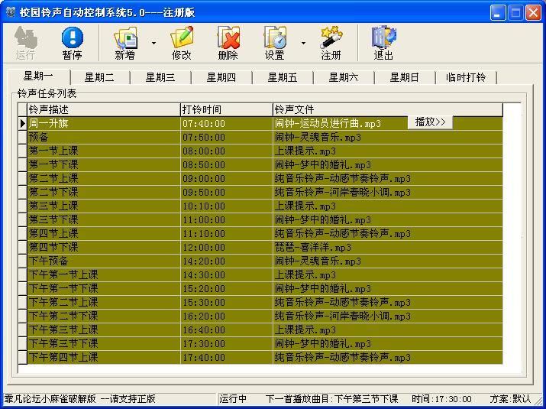The height and width of the screenshot is (409, 546).
Task: Open the 设置 (Settings) toolbar icon
Action: click(x=275, y=44)
